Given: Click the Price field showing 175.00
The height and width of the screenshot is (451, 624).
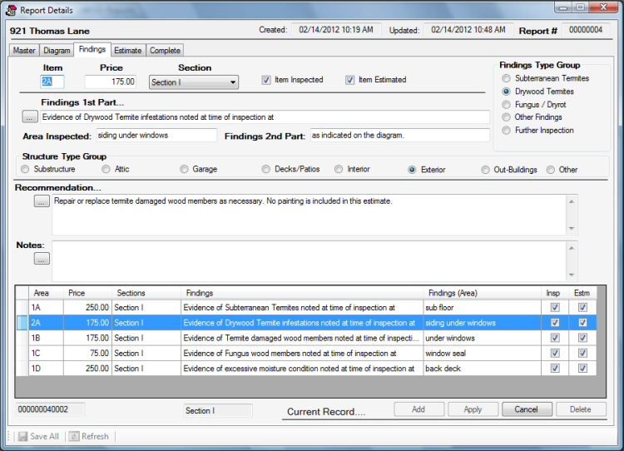Looking at the screenshot, I should pyautogui.click(x=110, y=82).
